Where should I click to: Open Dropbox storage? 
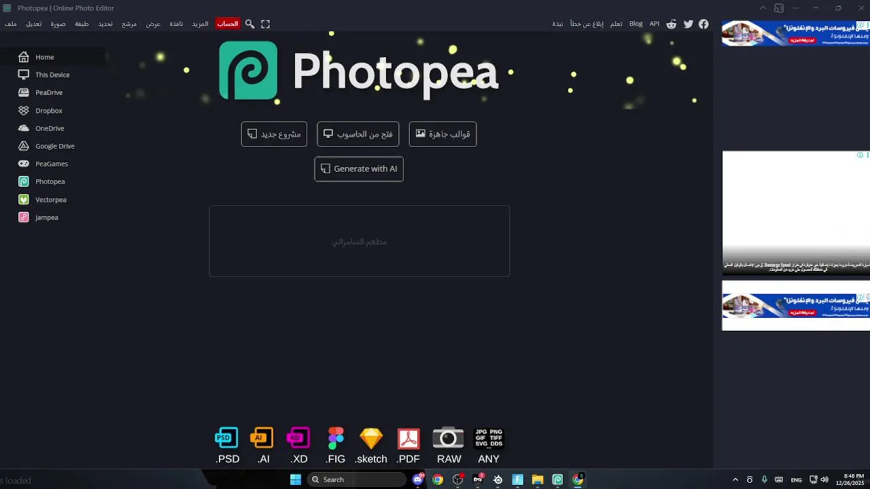[53, 111]
